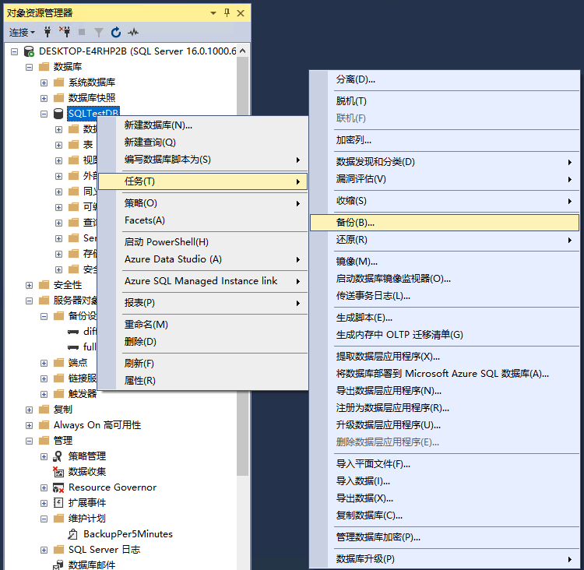The height and width of the screenshot is (570, 584).
Task: Click the explorer tree vertical scrollbar thumb
Action: point(242,266)
